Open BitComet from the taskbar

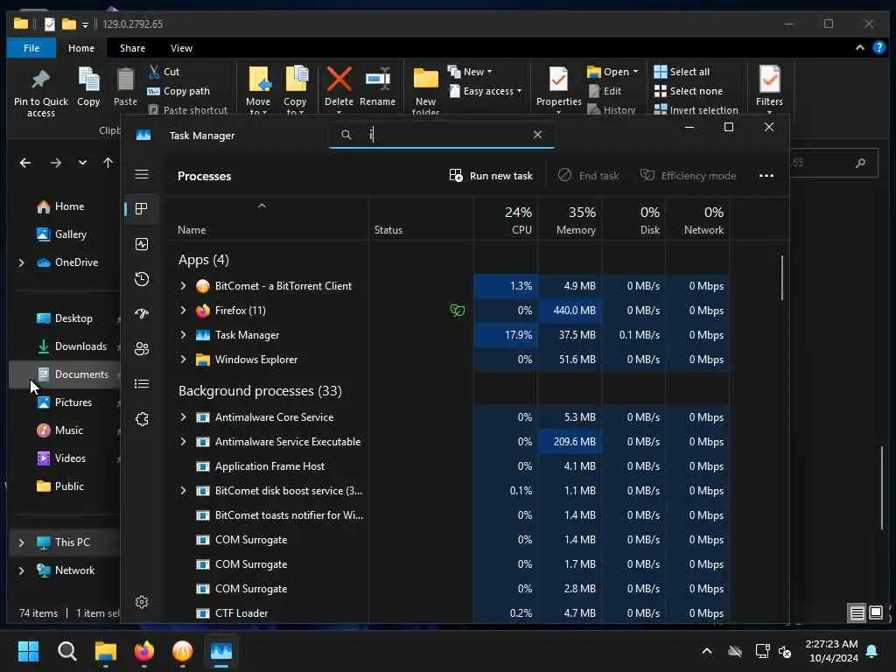182,650
